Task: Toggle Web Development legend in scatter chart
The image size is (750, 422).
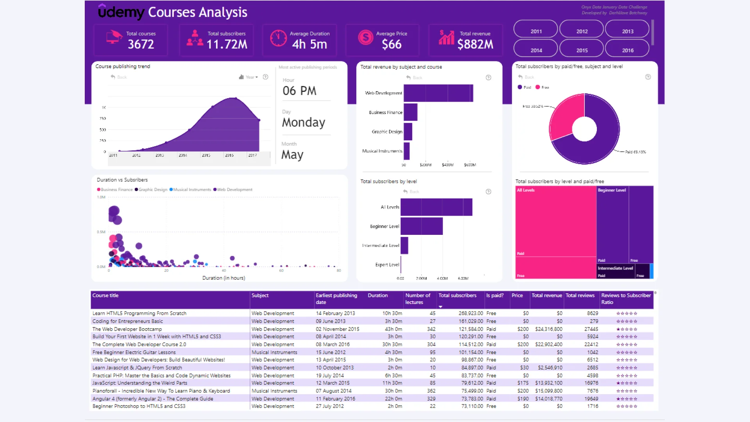Action: click(233, 190)
